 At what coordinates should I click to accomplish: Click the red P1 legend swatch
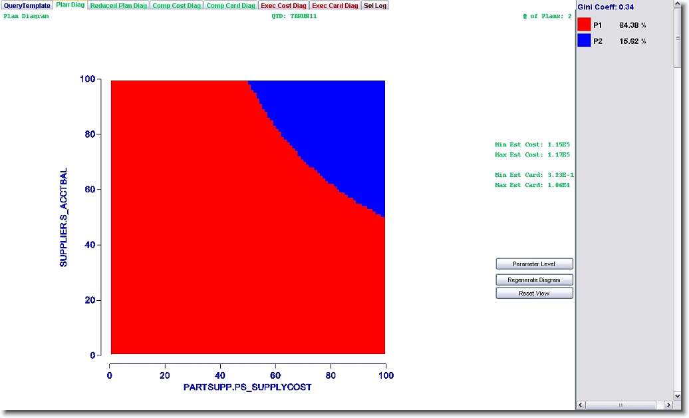[x=584, y=25]
